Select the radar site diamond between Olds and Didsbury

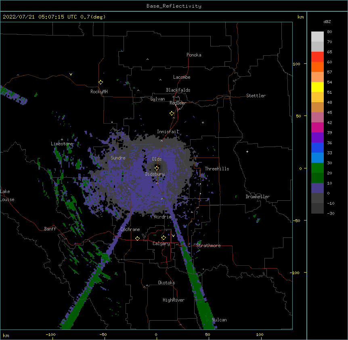tap(157, 168)
